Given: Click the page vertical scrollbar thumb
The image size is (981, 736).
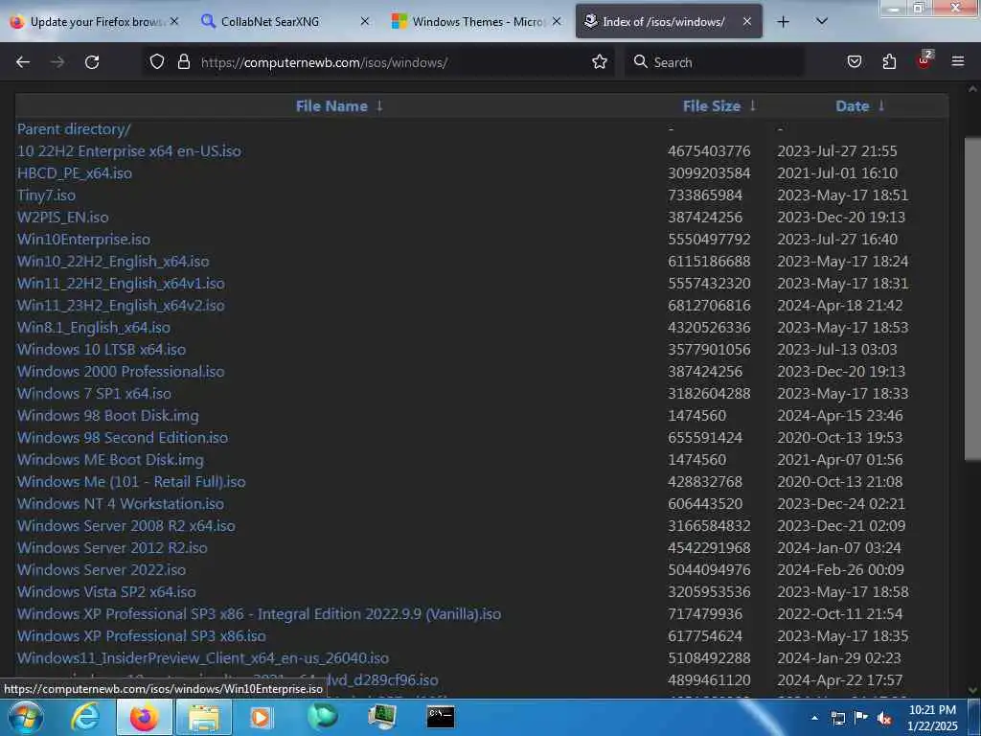Looking at the screenshot, I should pyautogui.click(x=972, y=299).
